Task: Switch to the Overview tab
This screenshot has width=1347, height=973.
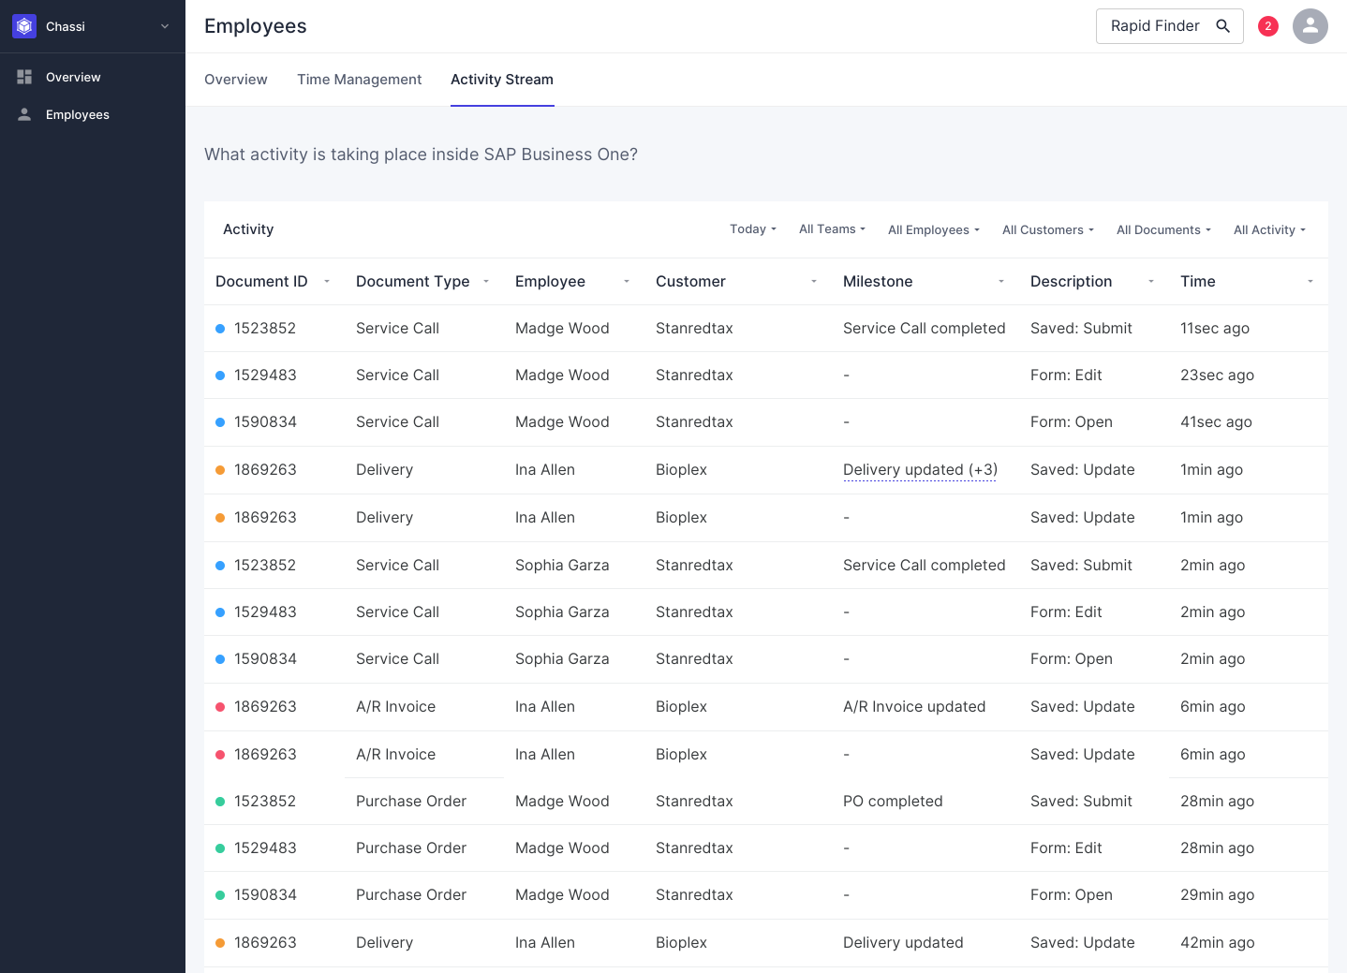Action: (x=236, y=80)
